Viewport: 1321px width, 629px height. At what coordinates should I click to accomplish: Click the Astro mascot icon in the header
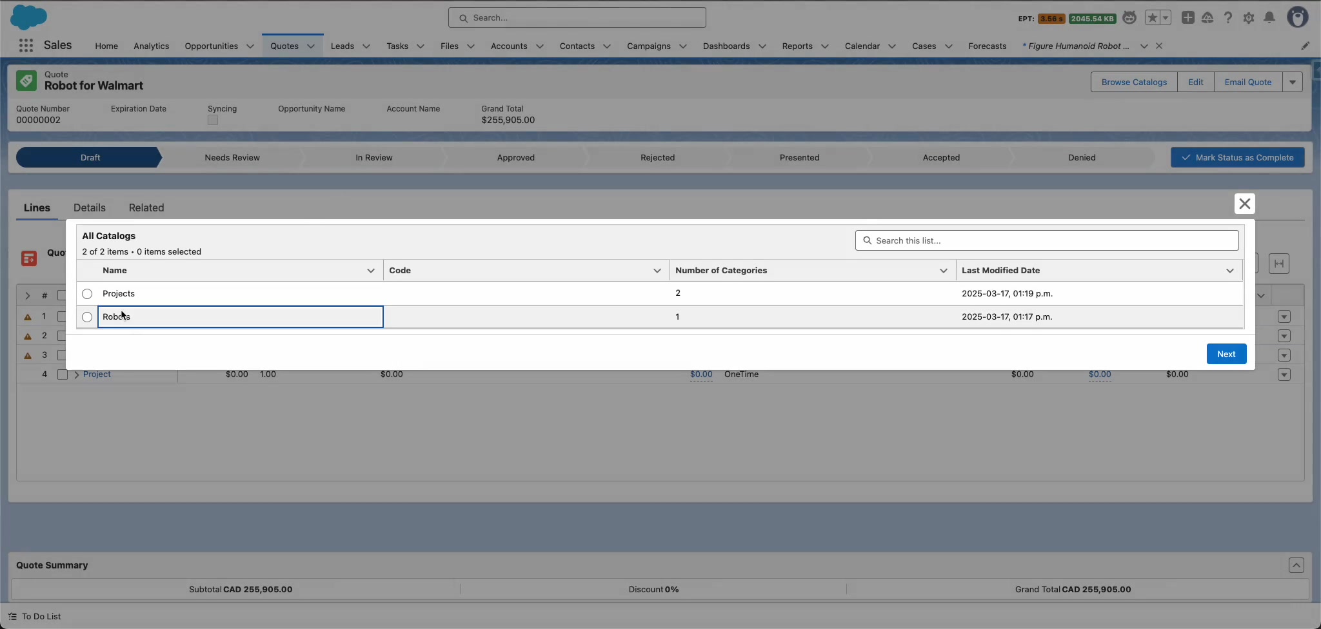(1129, 18)
